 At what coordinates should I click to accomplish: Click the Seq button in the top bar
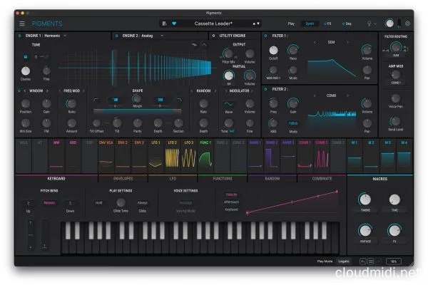[347, 24]
